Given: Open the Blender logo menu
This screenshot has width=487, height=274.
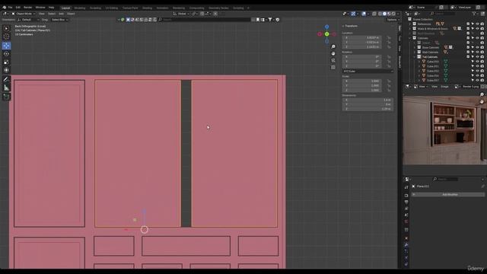Looking at the screenshot, I should [4, 8].
